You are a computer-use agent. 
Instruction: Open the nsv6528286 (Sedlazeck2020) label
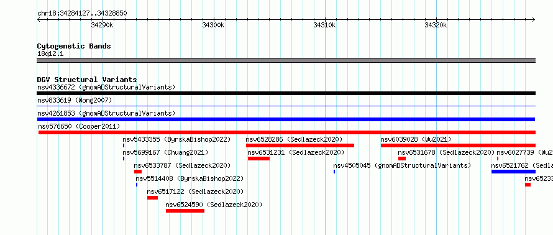click(294, 139)
